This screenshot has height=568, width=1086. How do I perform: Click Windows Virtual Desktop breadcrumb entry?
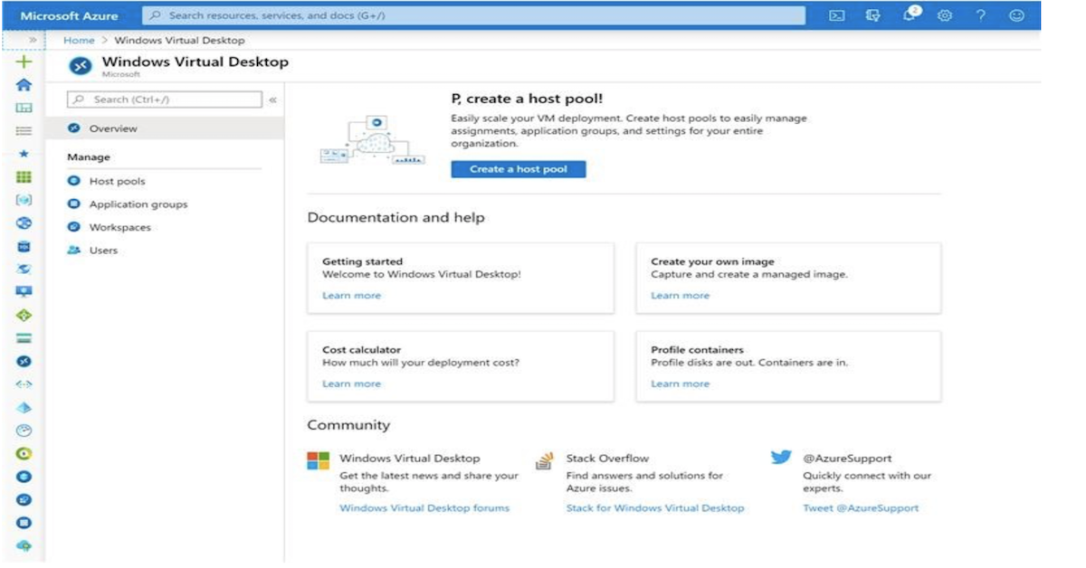[x=179, y=40]
